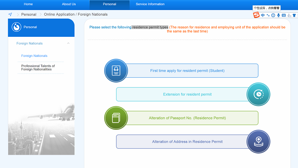Open Professional Talents of Foreign Nationalities

click(x=38, y=68)
